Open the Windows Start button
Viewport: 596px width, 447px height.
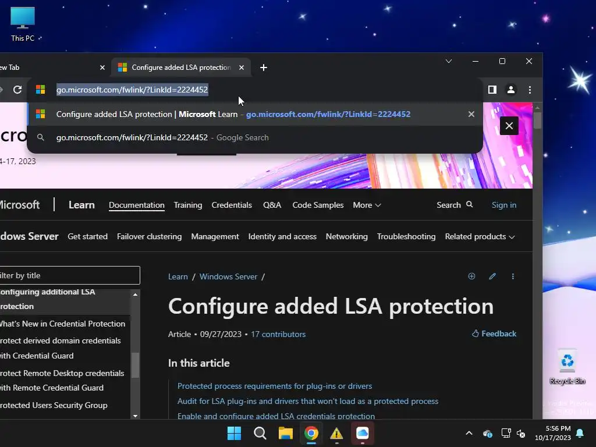click(x=234, y=433)
